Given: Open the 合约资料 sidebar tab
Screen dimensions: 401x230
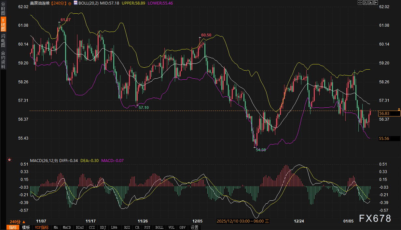Looking at the screenshot, I should tap(3, 60).
